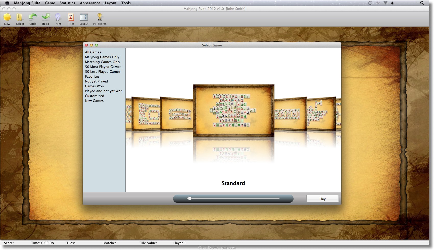The image size is (434, 250).
Task: Open the Statistics menu
Action: pos(67,3)
